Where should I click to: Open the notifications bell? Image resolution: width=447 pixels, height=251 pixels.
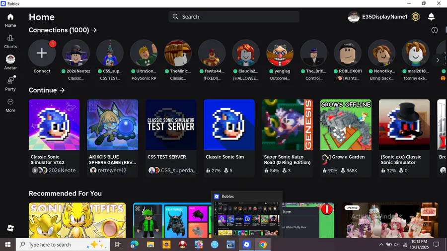coord(431,17)
